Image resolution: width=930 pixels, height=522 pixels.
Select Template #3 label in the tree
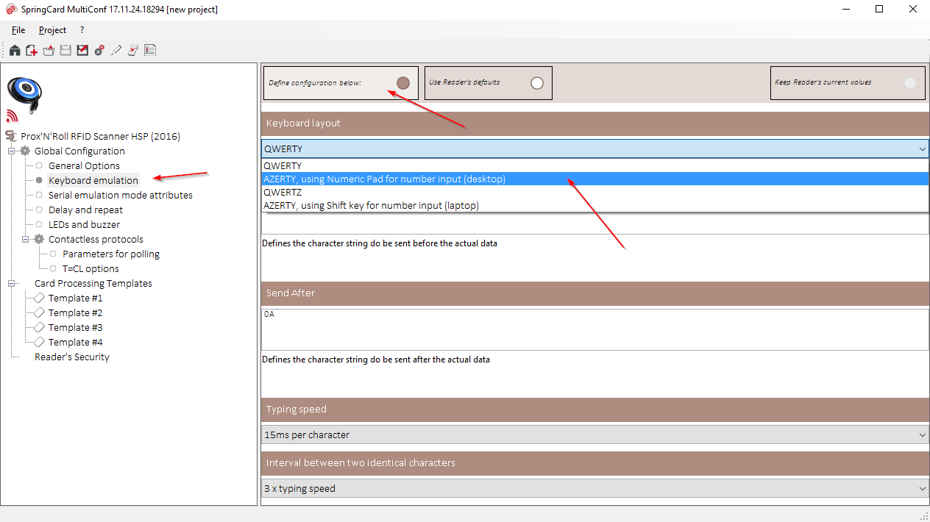tap(76, 327)
